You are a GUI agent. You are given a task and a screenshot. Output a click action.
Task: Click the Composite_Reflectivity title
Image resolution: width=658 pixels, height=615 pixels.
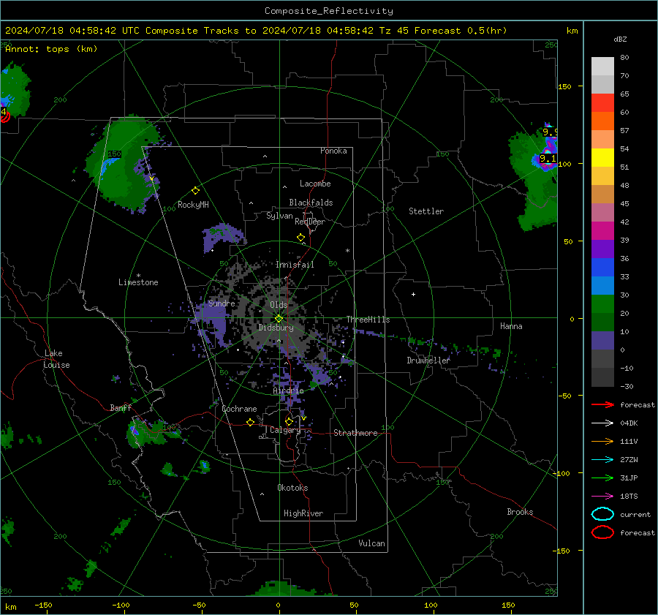coord(329,11)
